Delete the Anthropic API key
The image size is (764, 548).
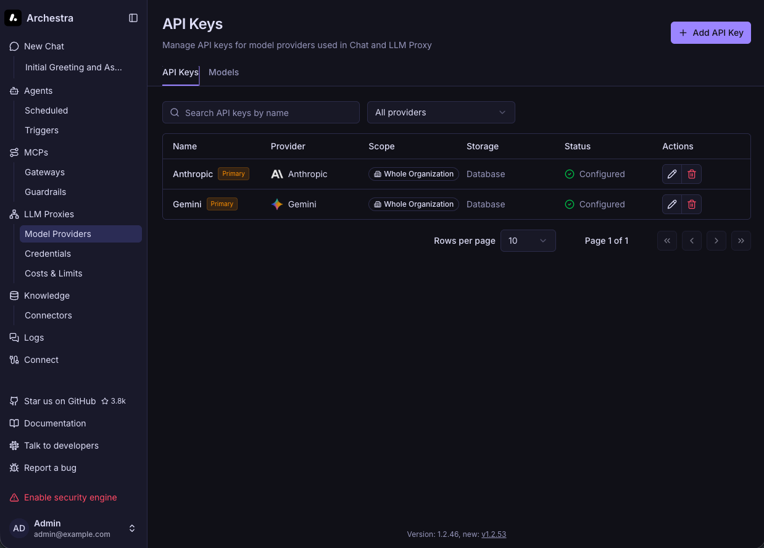[692, 174]
